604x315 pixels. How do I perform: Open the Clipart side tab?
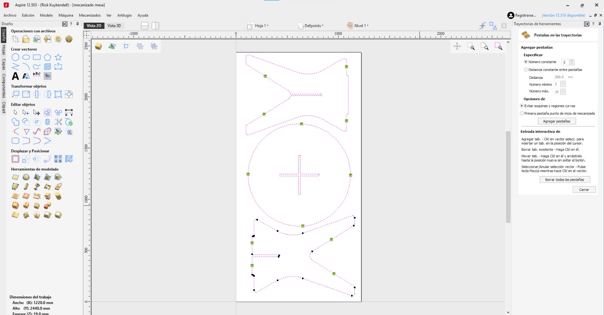pos(3,108)
